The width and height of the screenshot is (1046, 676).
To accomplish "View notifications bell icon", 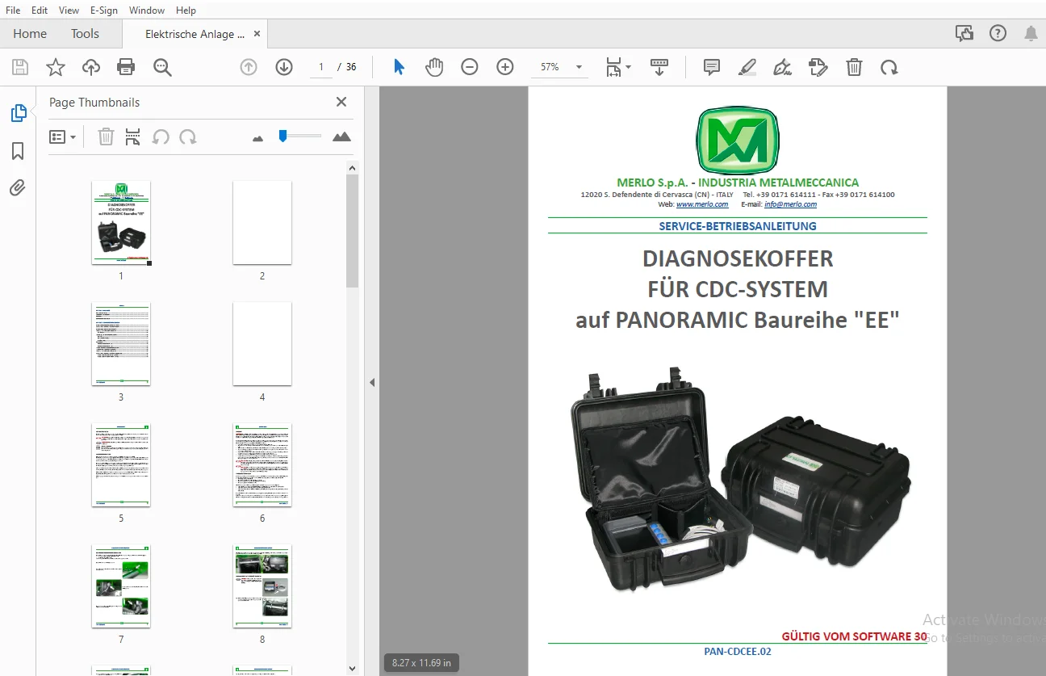I will point(1031,33).
